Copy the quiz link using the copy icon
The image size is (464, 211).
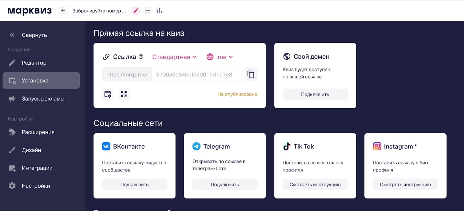[x=251, y=74]
